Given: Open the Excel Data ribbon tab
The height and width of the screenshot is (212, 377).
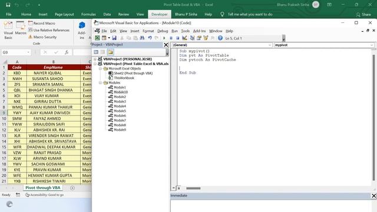Looking at the screenshot, I should point(107,14).
